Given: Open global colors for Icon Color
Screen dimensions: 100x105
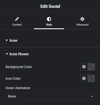Looking at the screenshot, I should [x=84, y=78].
